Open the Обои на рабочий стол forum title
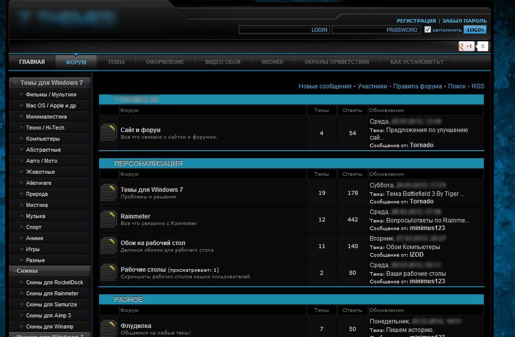Screen dimensions: 515x337 [153, 243]
